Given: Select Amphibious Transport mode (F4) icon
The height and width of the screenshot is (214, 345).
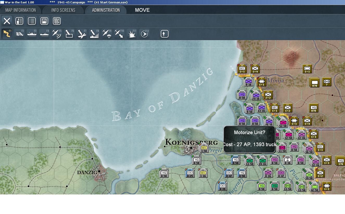Looking at the screenshot, I should pos(44,34).
